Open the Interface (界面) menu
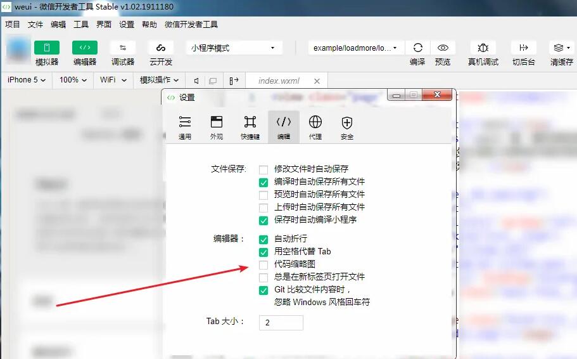 pyautogui.click(x=104, y=24)
